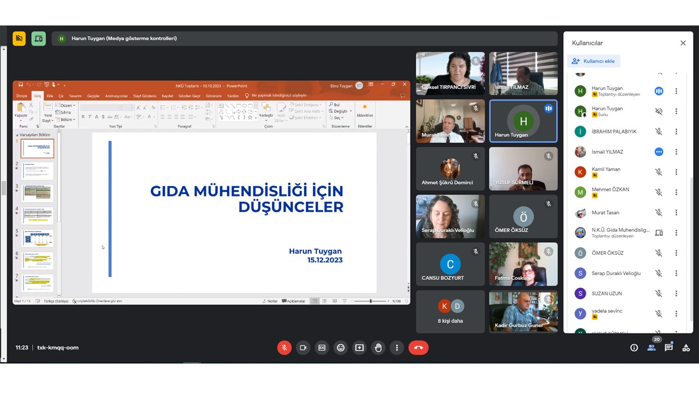The width and height of the screenshot is (699, 393).
Task: Open meeting details info icon
Action: coord(634,348)
